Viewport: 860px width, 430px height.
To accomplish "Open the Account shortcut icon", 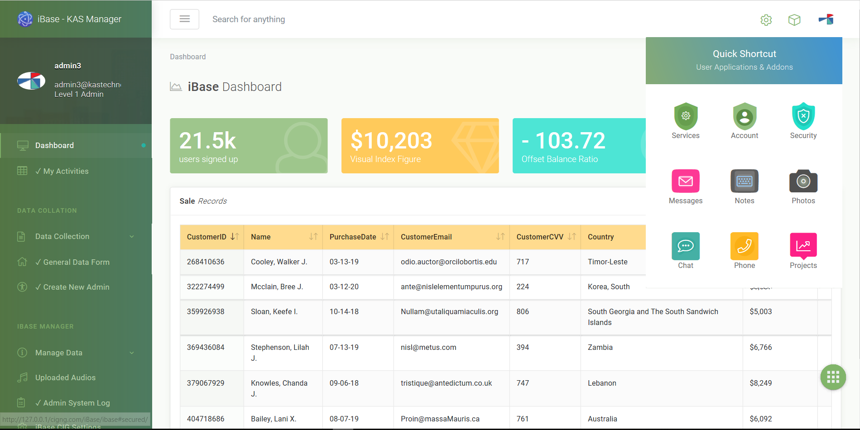I will click(744, 117).
